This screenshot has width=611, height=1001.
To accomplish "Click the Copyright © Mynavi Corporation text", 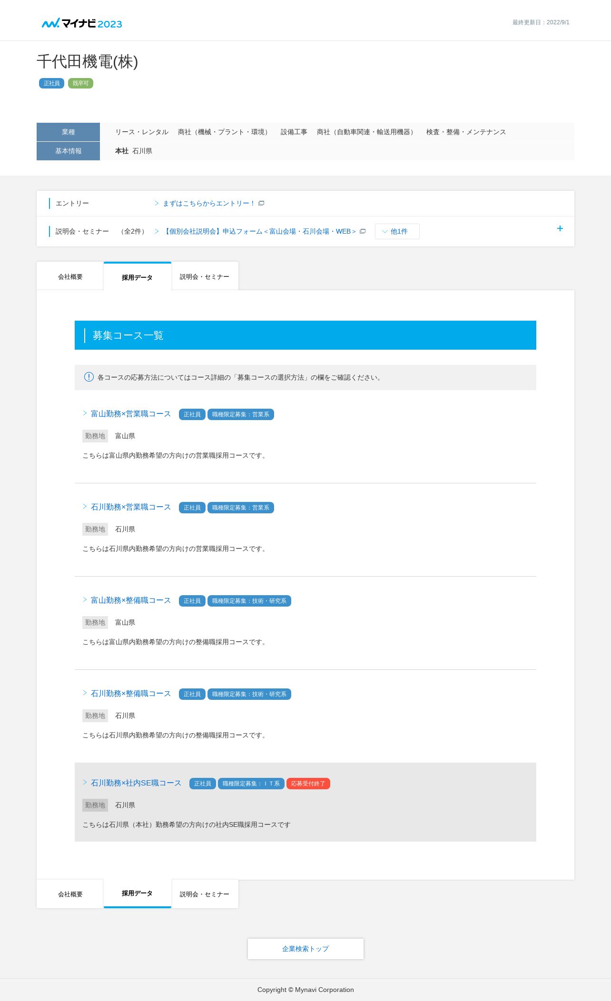I will [x=305, y=990].
